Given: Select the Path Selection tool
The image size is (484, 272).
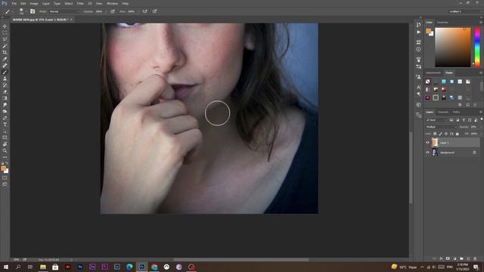Looking at the screenshot, I should click(x=5, y=131).
